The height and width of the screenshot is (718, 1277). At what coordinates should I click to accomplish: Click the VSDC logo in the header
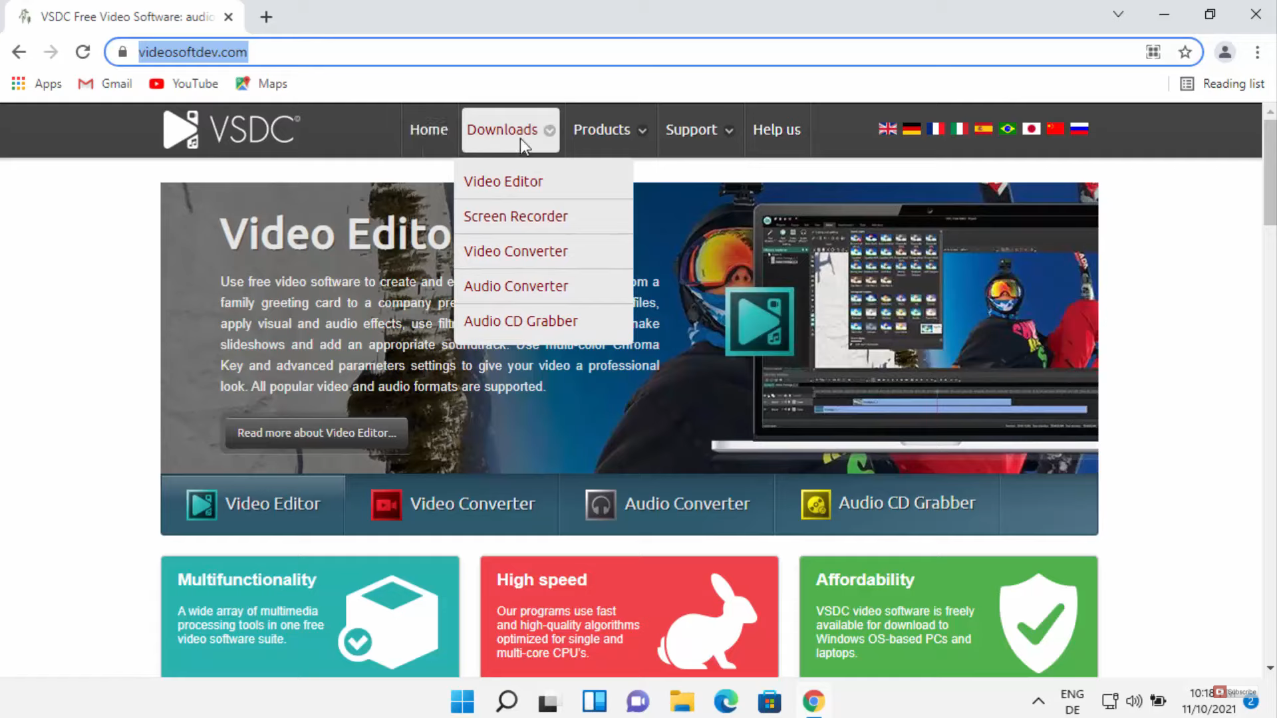(231, 129)
